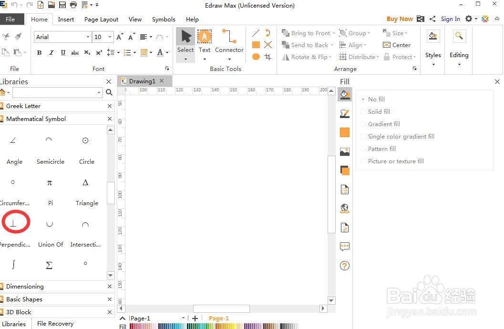
Task: Pick the orange rectangle shape tool
Action: [256, 45]
